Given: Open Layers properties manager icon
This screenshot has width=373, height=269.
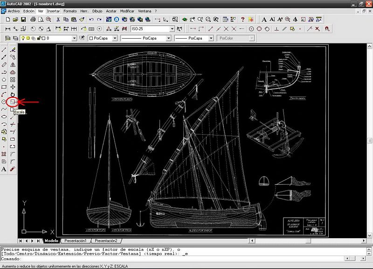Looking at the screenshot, I should (x=8, y=38).
